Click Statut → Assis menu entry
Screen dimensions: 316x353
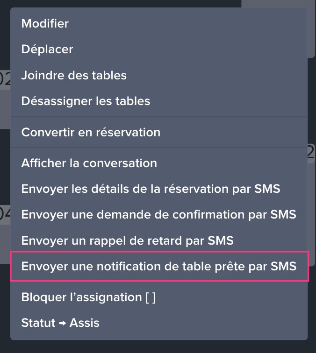(60, 323)
